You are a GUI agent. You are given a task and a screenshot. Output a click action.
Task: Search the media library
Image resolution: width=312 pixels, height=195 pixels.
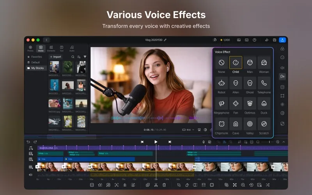point(73,57)
